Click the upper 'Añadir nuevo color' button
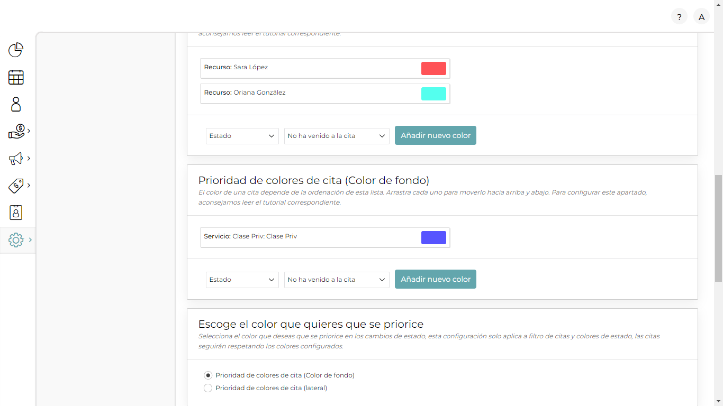The height and width of the screenshot is (406, 723). [x=436, y=135]
